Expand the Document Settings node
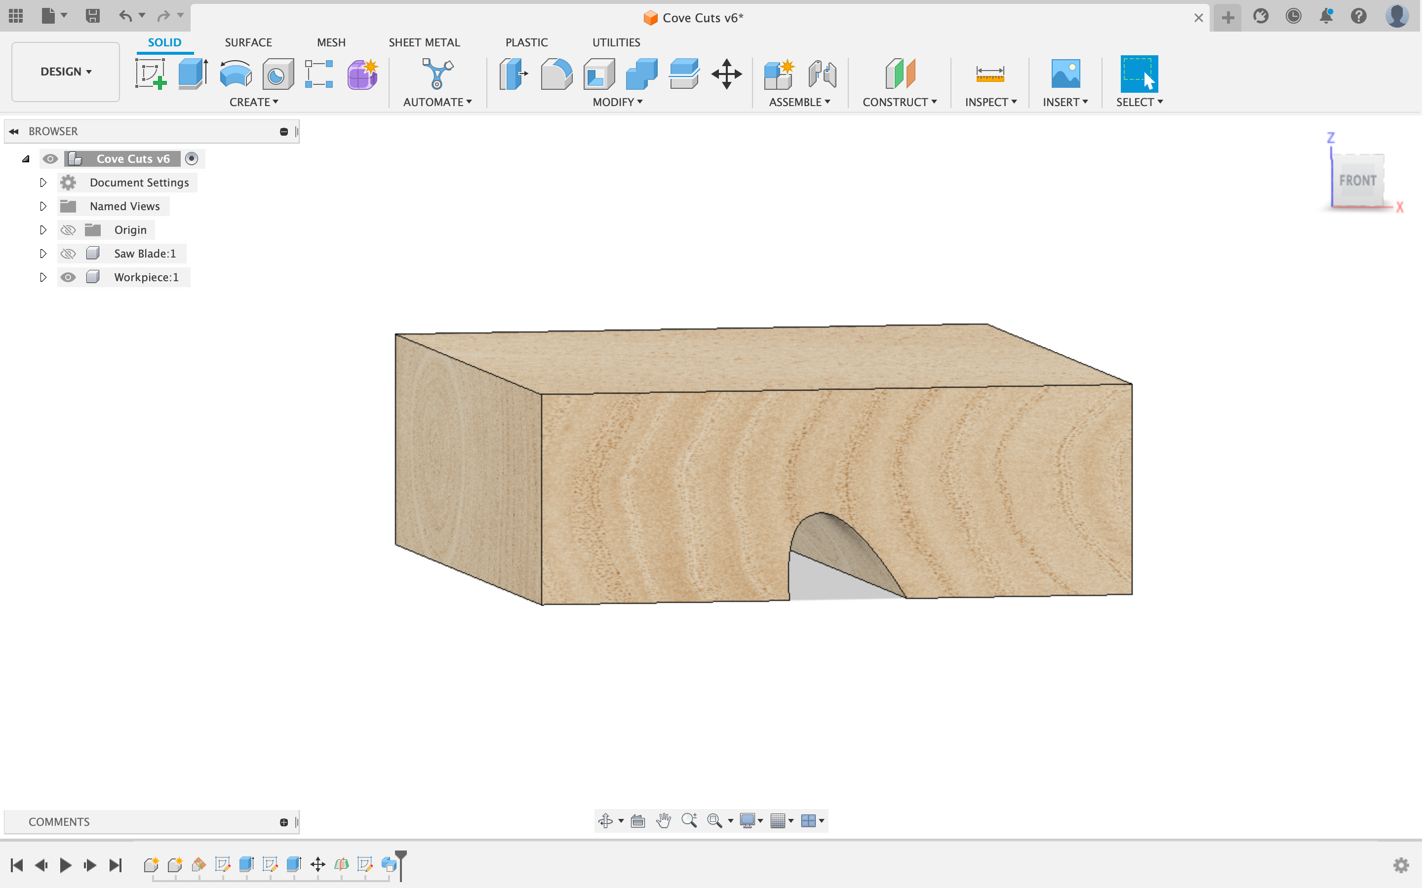Viewport: 1422px width, 888px height. (x=43, y=183)
